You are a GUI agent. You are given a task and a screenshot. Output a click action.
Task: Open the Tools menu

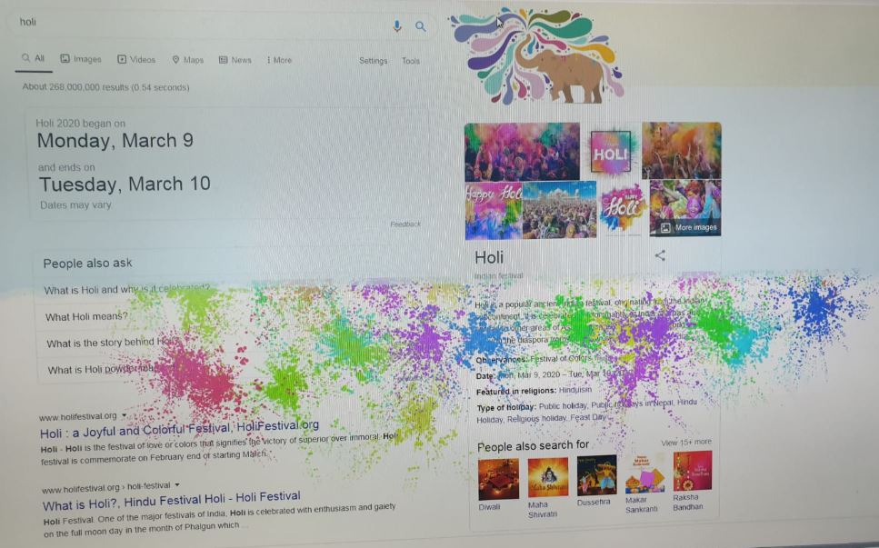tap(410, 61)
